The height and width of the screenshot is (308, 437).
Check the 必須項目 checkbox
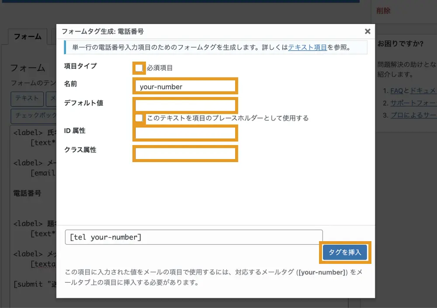(139, 68)
